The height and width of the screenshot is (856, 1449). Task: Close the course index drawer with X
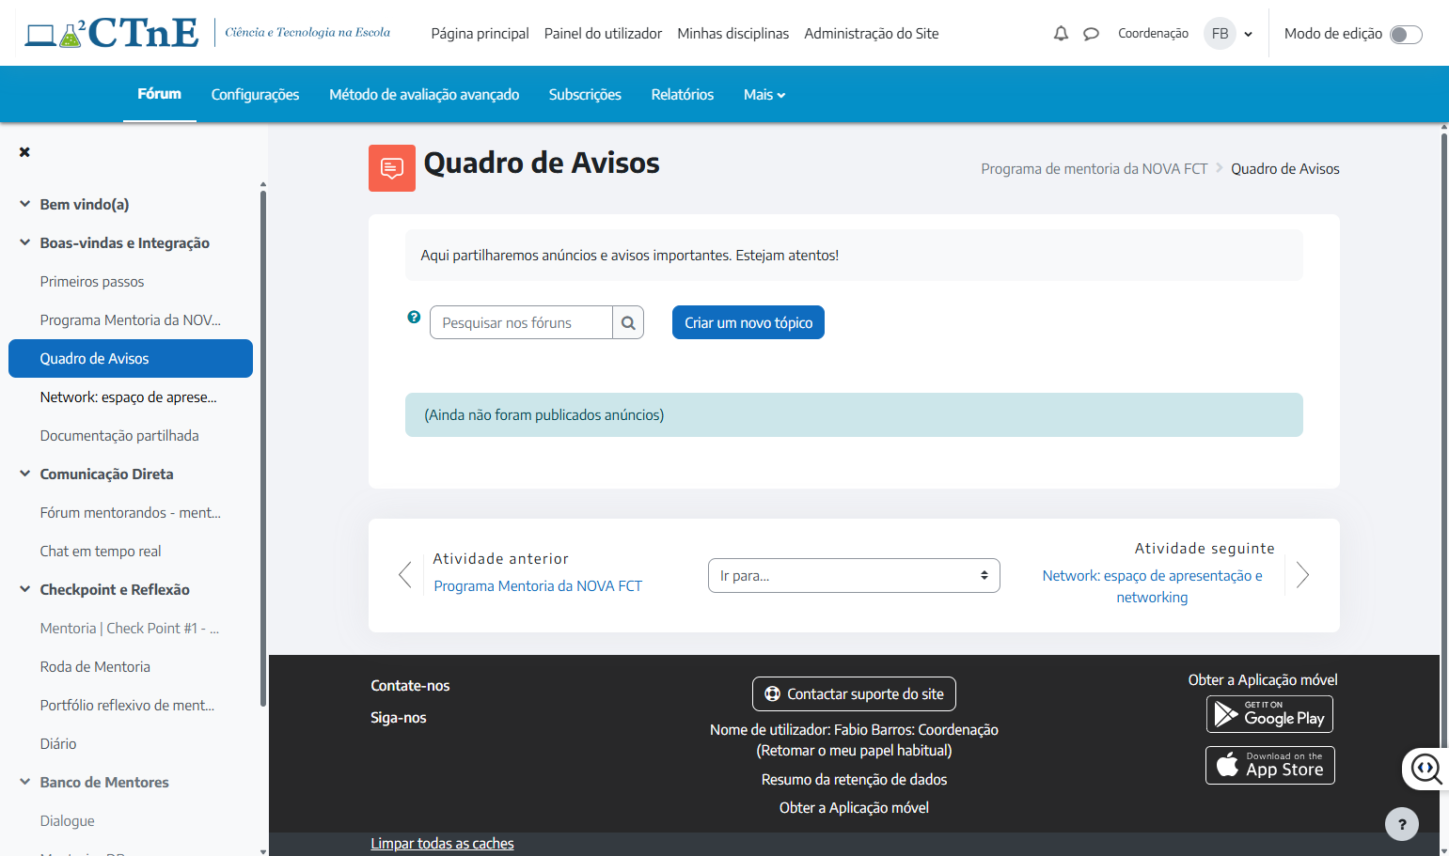pos(24,152)
